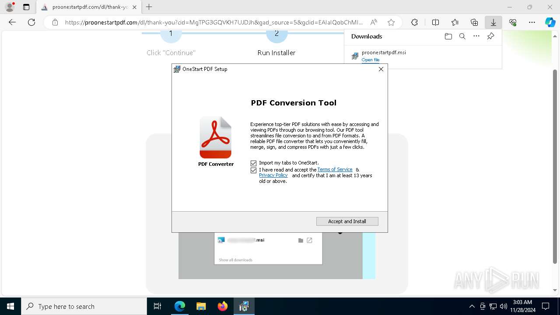Open the tab actions menu icon
The height and width of the screenshot is (315, 560).
[x=26, y=7]
